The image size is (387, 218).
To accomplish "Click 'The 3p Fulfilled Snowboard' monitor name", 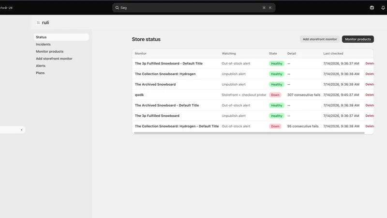I will pos(157,116).
